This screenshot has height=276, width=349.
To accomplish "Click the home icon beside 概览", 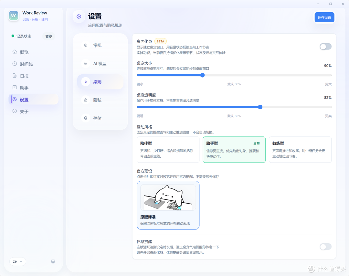I will point(15,52).
